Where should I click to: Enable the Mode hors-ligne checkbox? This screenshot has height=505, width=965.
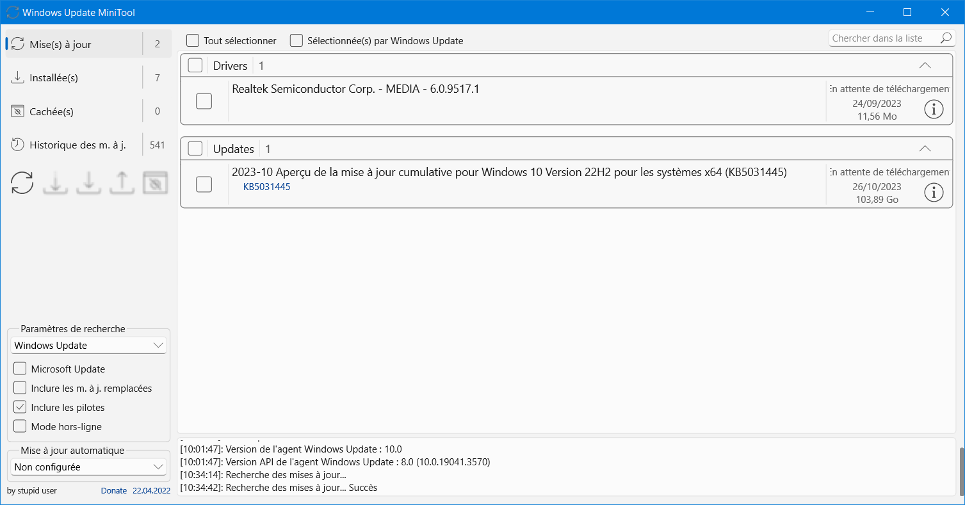pyautogui.click(x=20, y=426)
